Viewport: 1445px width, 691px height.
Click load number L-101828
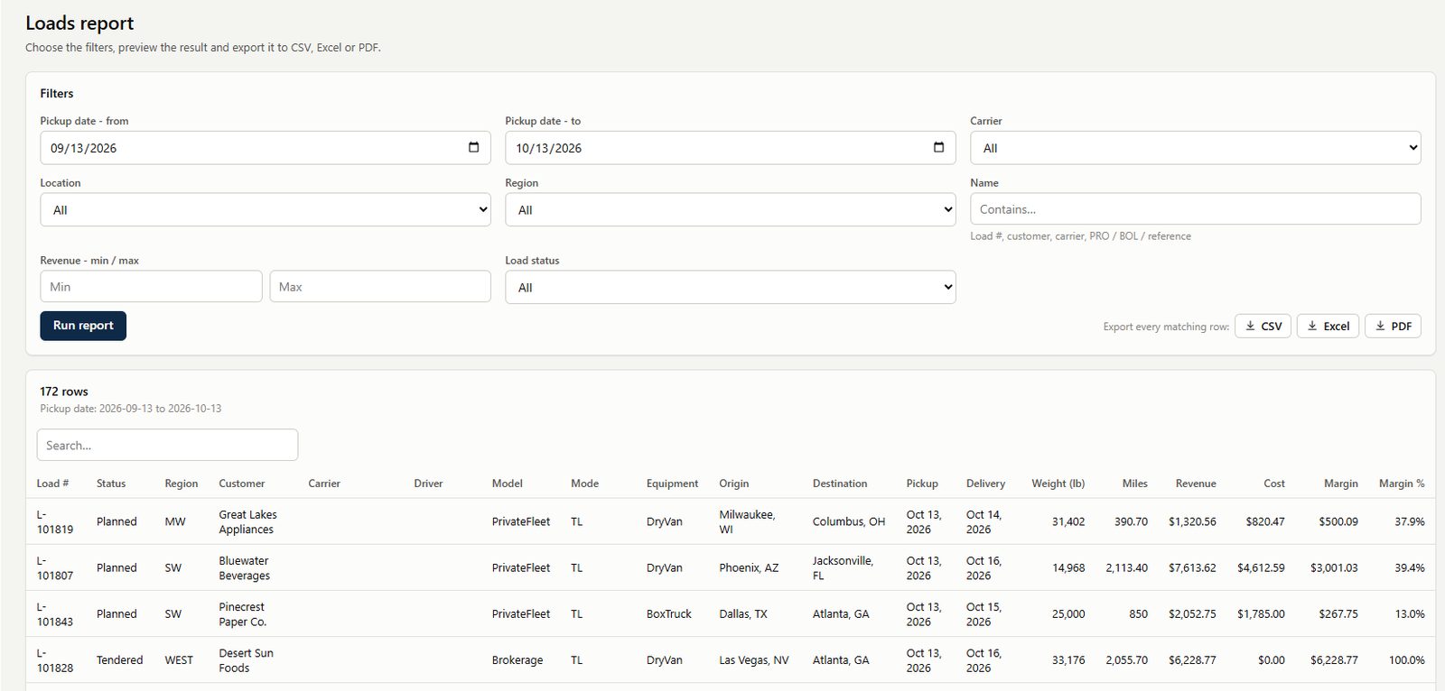(55, 659)
